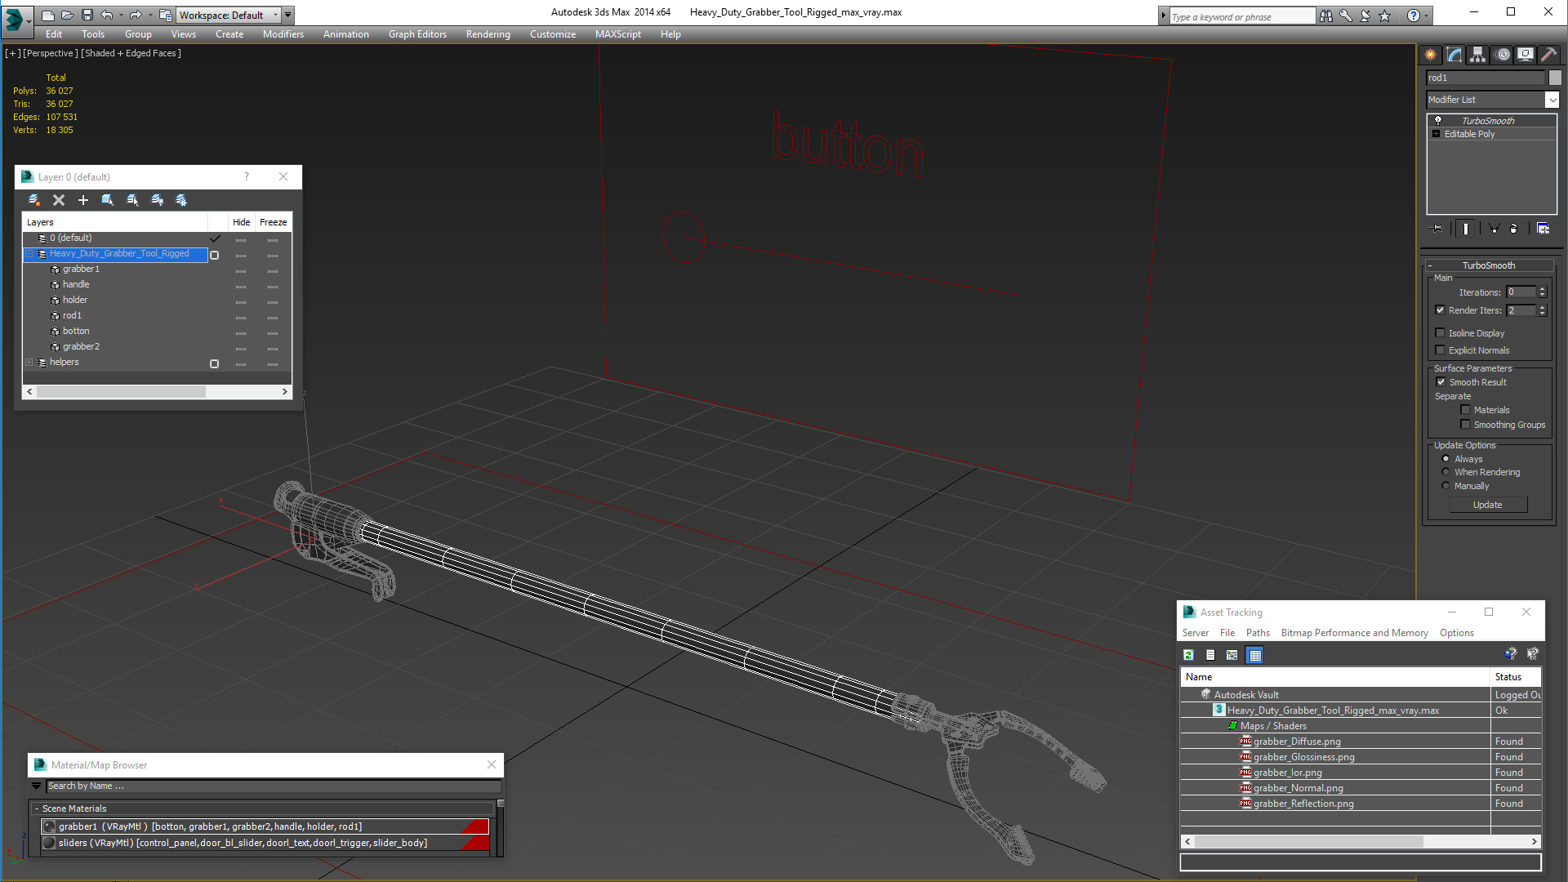Image resolution: width=1568 pixels, height=882 pixels.
Task: Open Bitmap Performance and Memory menu
Action: pyautogui.click(x=1354, y=633)
